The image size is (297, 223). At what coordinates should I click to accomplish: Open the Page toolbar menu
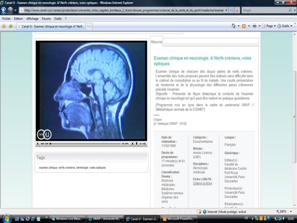[x=269, y=26]
